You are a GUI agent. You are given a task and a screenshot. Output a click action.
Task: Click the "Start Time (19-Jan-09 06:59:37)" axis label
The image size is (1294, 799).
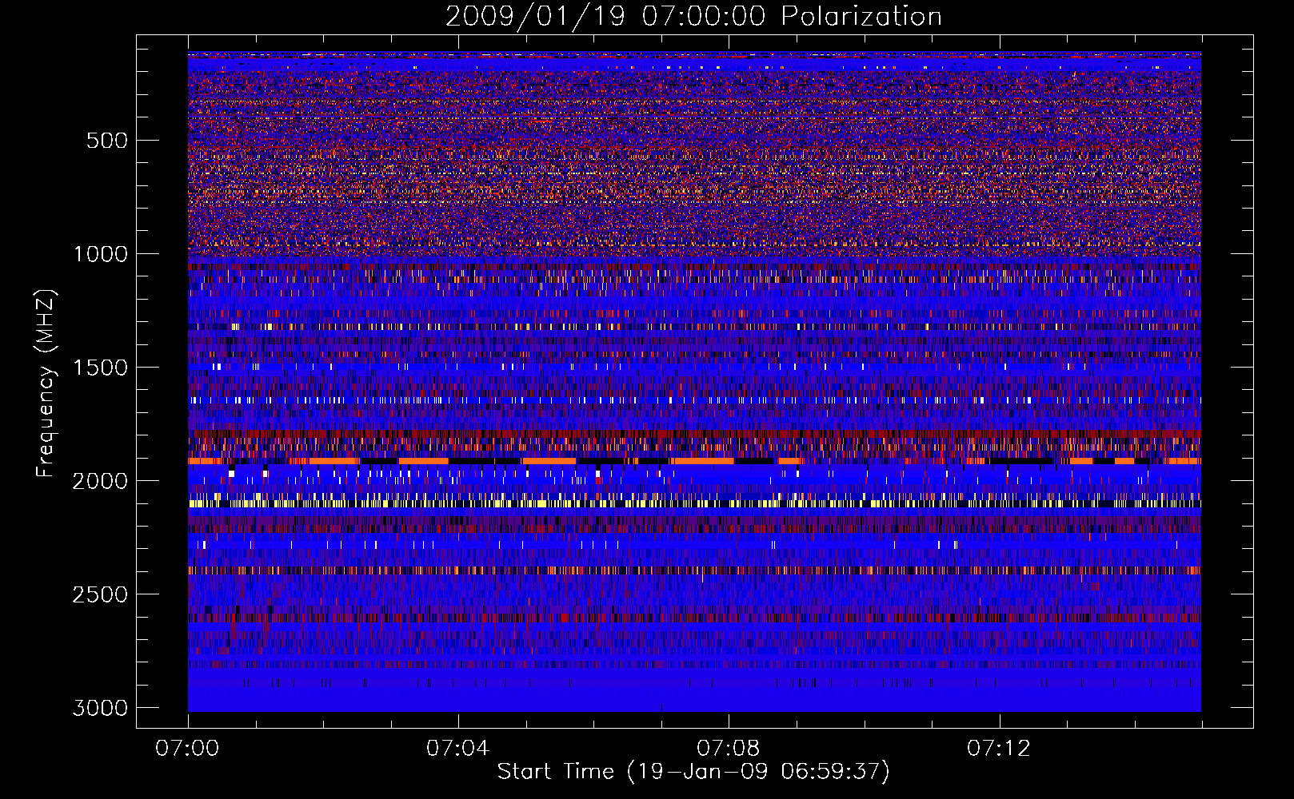pos(693,772)
